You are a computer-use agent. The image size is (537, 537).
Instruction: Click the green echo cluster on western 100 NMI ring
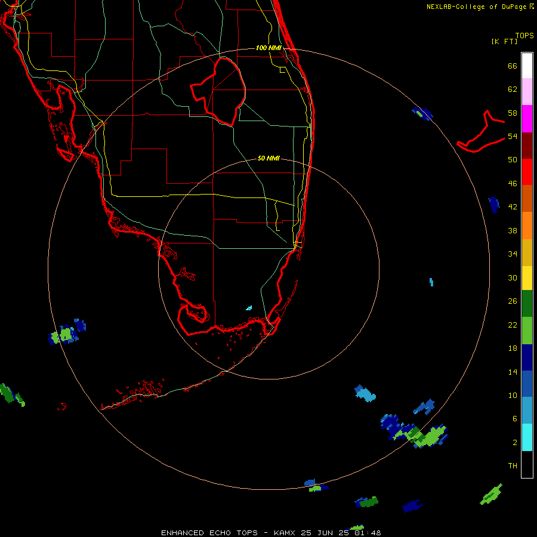point(64,335)
